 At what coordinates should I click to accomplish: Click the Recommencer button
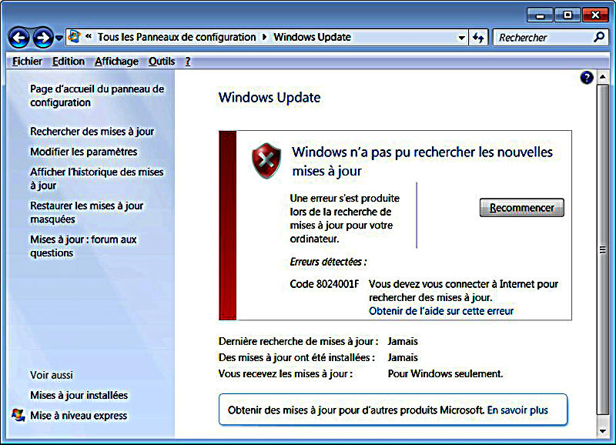pyautogui.click(x=522, y=207)
